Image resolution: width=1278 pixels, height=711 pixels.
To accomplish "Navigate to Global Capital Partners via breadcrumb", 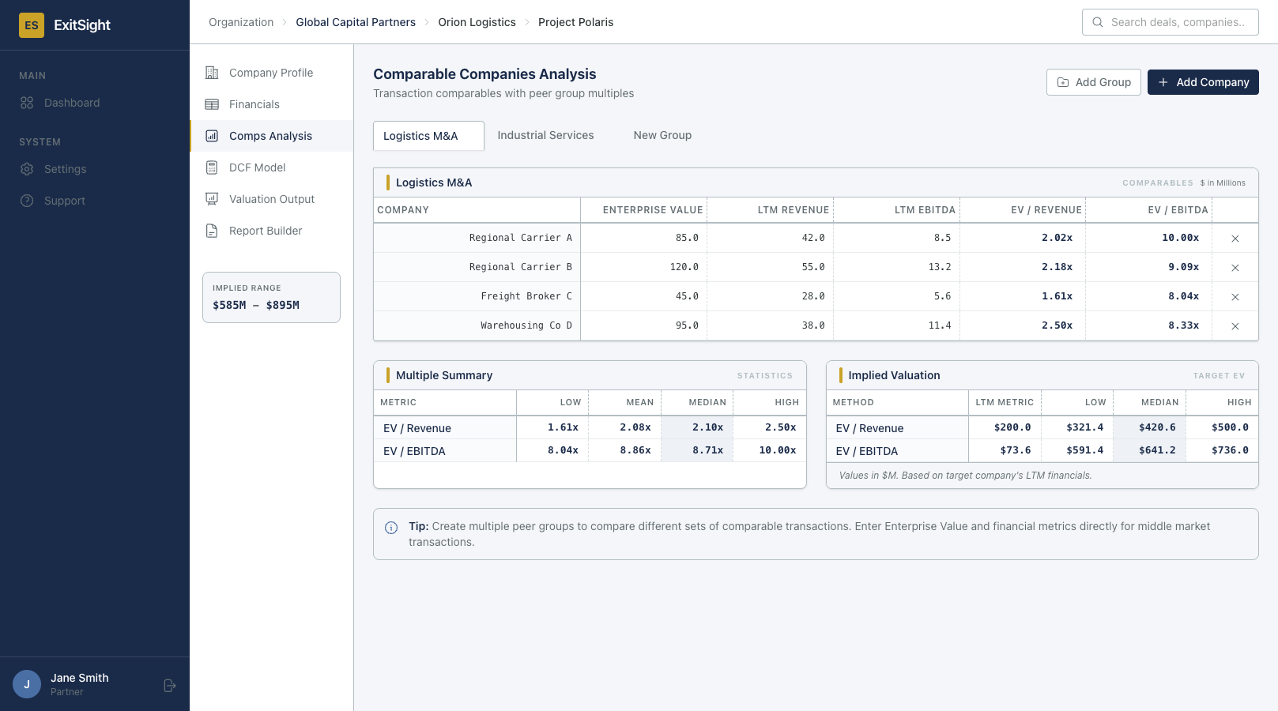I will (x=356, y=22).
